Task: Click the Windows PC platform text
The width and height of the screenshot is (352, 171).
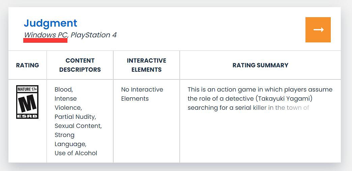Action: 46,35
